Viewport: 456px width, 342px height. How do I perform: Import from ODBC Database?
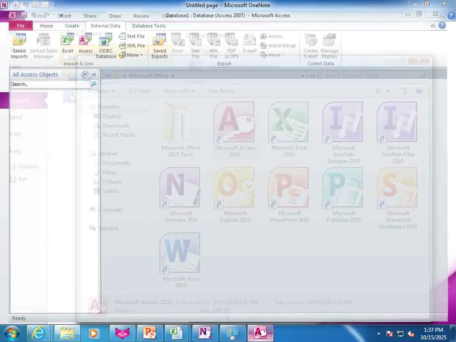tap(106, 46)
